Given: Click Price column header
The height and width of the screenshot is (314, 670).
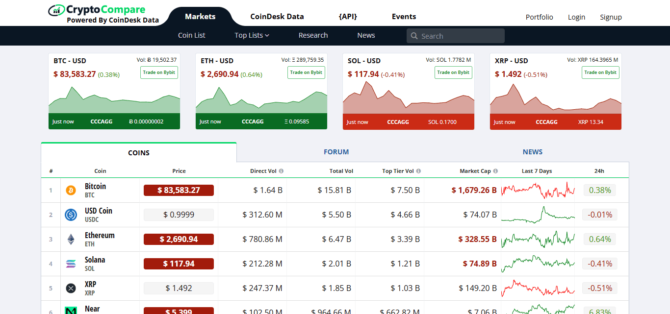Looking at the screenshot, I should point(179,171).
